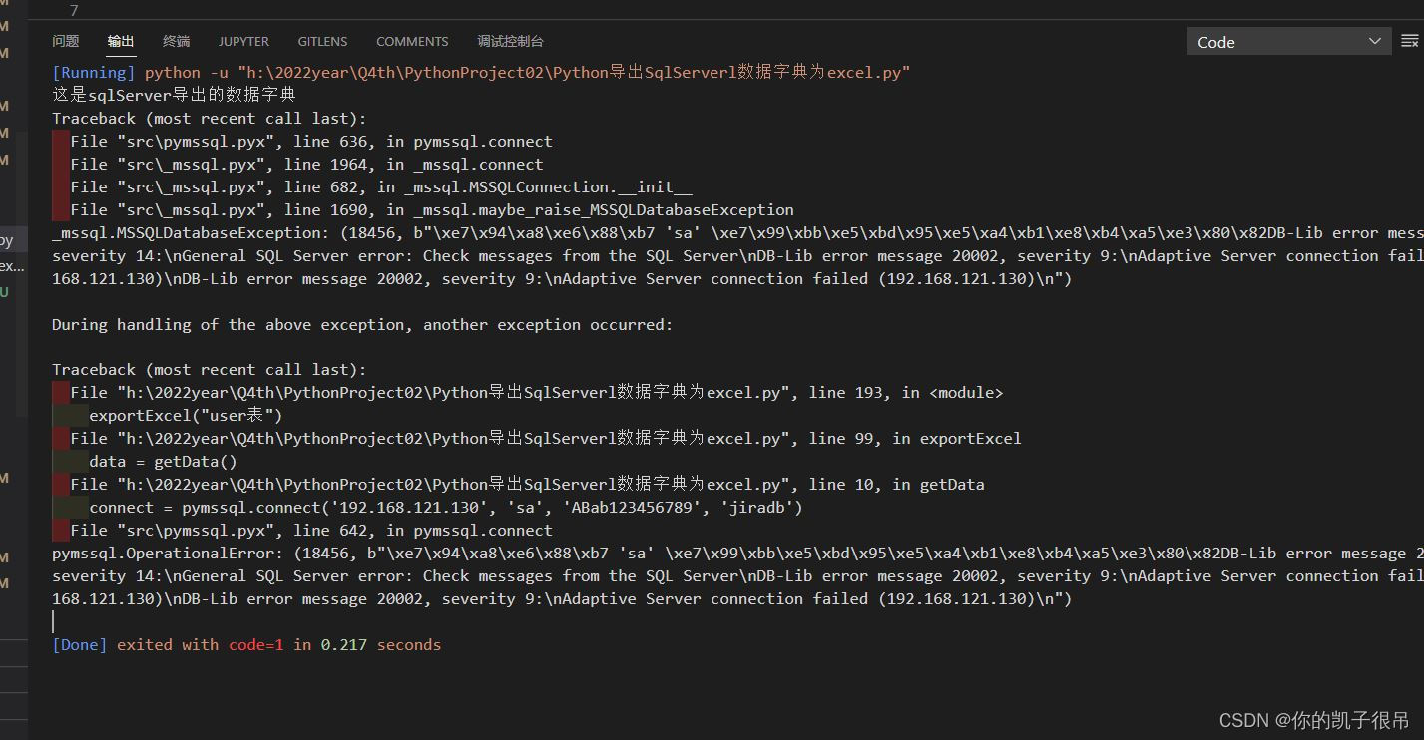Click the [Running] python -u command line
The image size is (1424, 740).
coord(481,72)
